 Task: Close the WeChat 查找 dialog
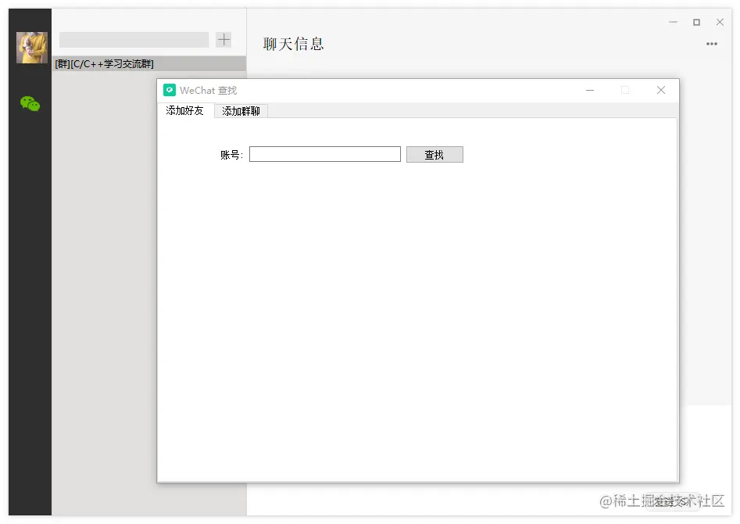pos(661,90)
